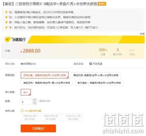
Task: Click the star icon beside 玩
Action: click(6, 17)
